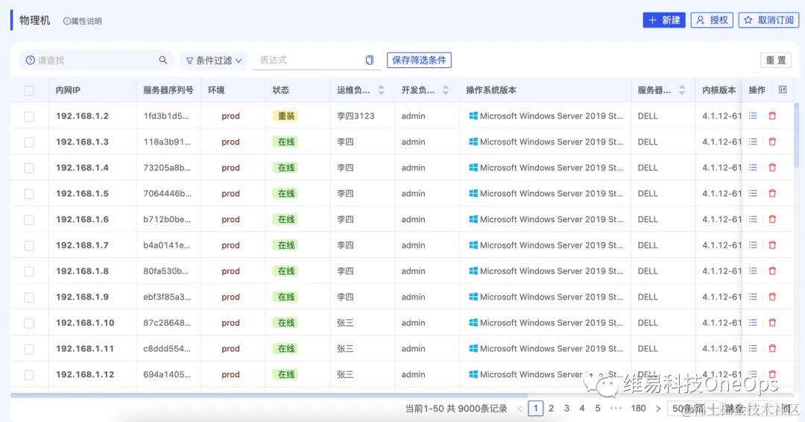This screenshot has height=422, width=805.
Task: Check the box for 192.168.1.10
Action: [29, 323]
